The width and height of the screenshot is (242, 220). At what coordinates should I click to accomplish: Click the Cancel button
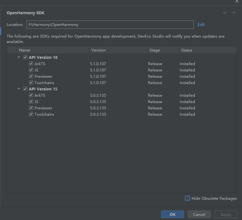click(x=199, y=214)
